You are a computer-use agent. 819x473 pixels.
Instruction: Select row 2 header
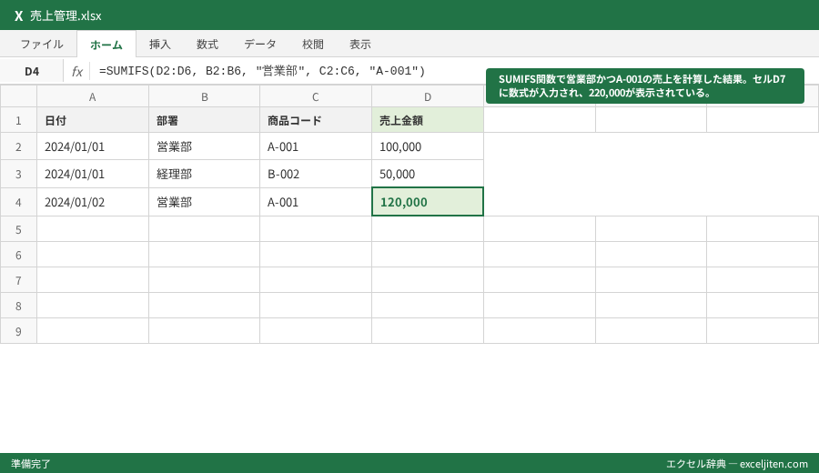pyautogui.click(x=18, y=146)
